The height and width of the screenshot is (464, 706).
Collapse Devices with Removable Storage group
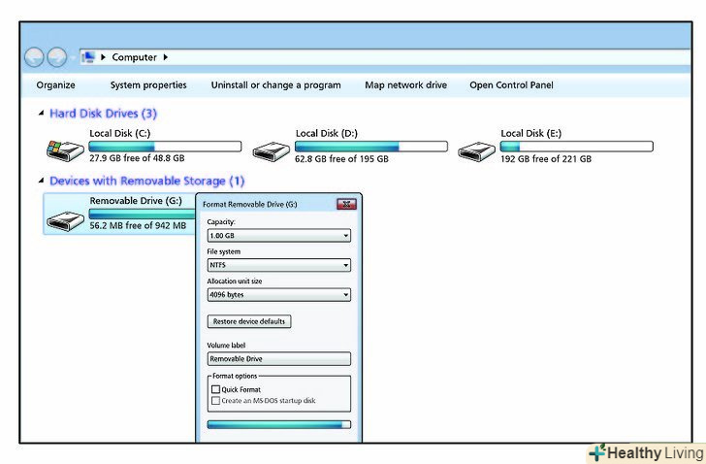tap(41, 181)
